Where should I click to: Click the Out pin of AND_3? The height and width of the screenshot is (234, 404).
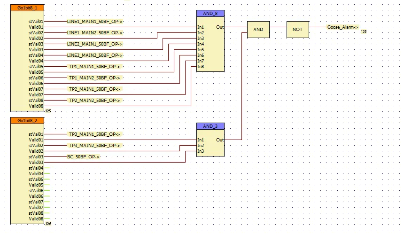pos(220,140)
